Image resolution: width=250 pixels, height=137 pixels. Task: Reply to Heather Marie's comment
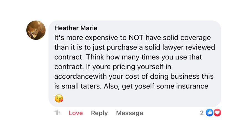coord(99,113)
